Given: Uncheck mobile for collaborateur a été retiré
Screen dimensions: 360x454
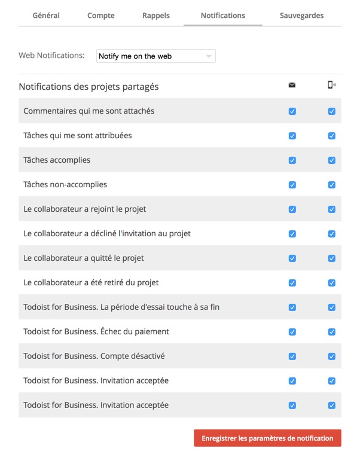Looking at the screenshot, I should [332, 282].
